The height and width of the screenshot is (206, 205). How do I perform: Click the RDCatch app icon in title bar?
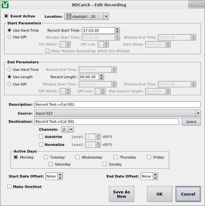click(5, 5)
